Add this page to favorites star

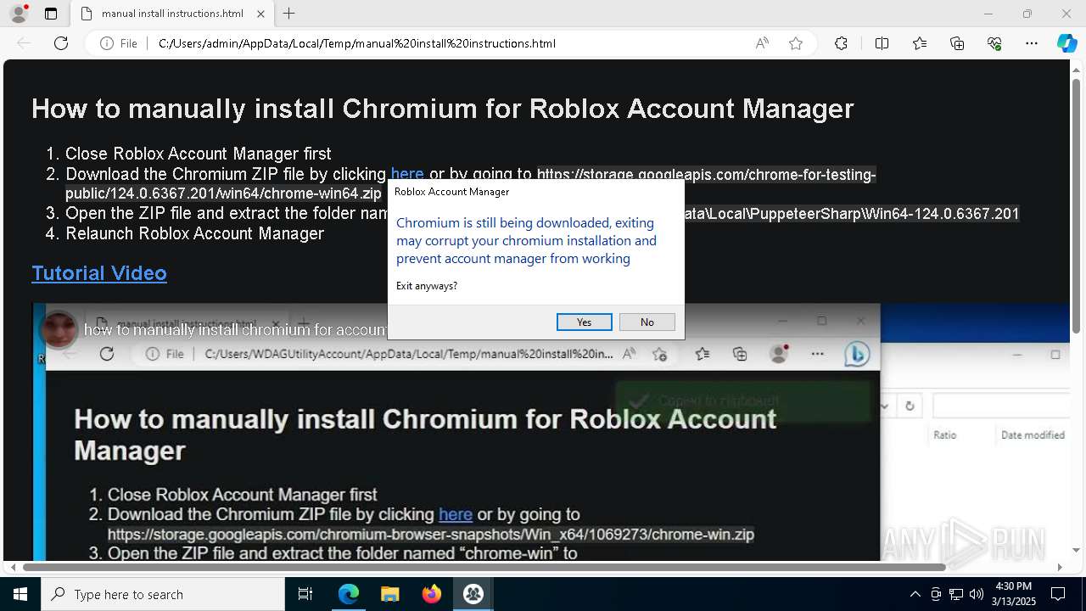pos(796,43)
